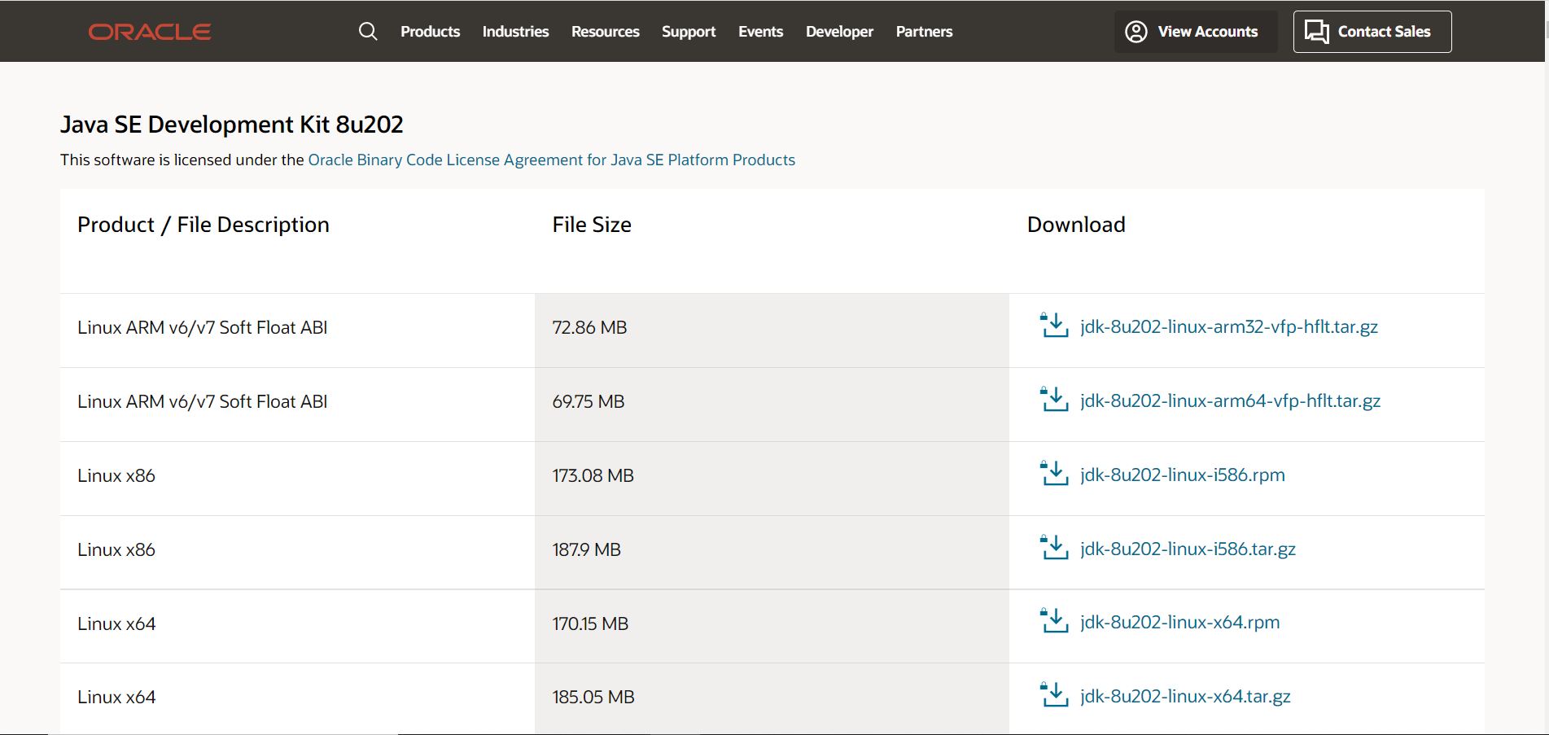Click the Download column header
Viewport: 1549px width, 735px height.
[1076, 225]
